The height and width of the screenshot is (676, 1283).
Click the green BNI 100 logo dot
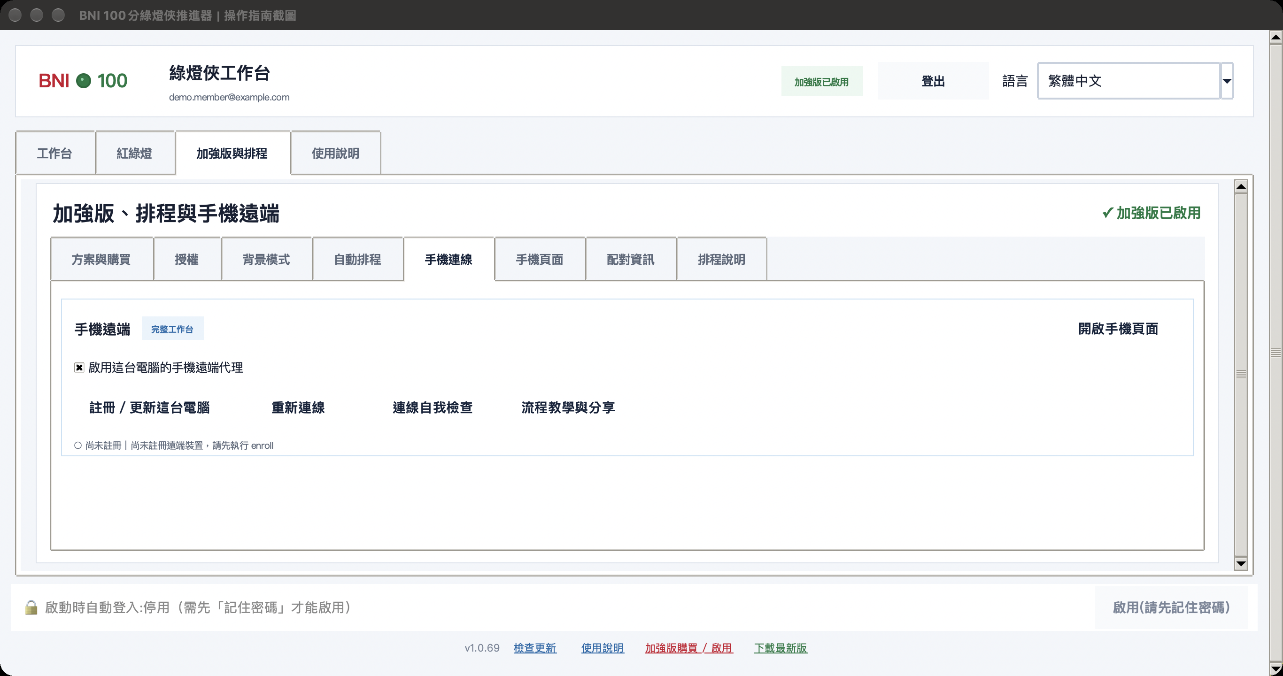click(x=84, y=81)
